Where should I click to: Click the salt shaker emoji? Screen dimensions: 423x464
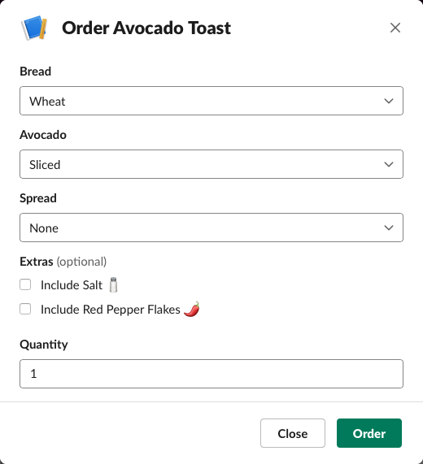tap(113, 285)
